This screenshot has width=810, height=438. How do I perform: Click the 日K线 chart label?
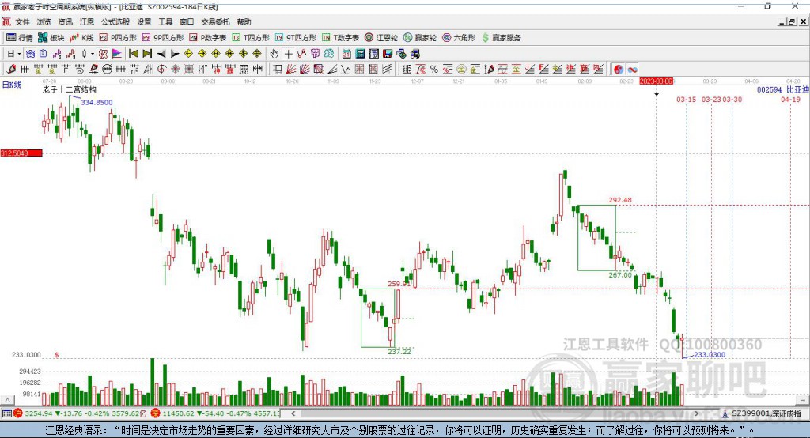click(12, 85)
